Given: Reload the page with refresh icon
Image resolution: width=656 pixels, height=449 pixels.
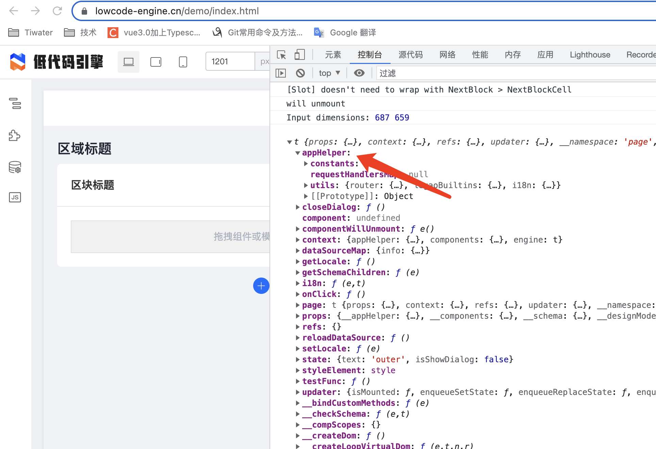Looking at the screenshot, I should pos(57,11).
